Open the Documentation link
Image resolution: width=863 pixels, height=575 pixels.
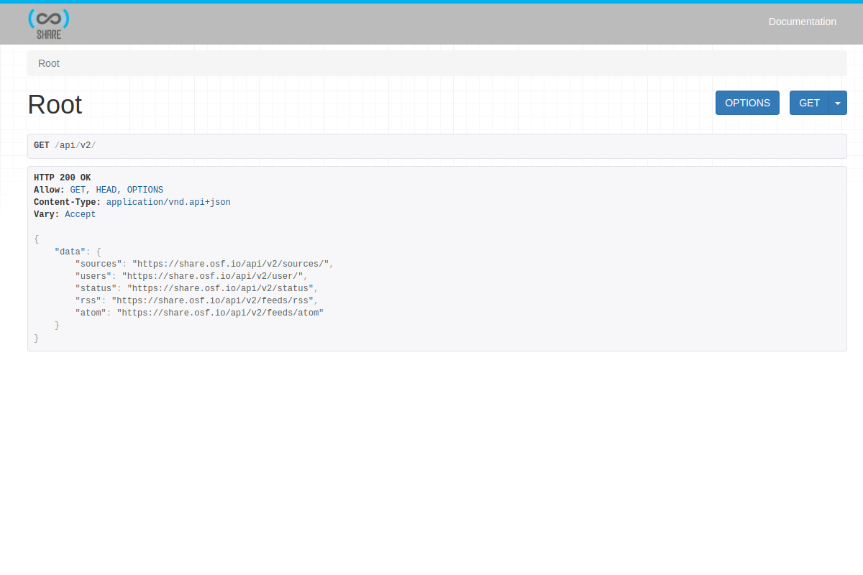tap(802, 22)
